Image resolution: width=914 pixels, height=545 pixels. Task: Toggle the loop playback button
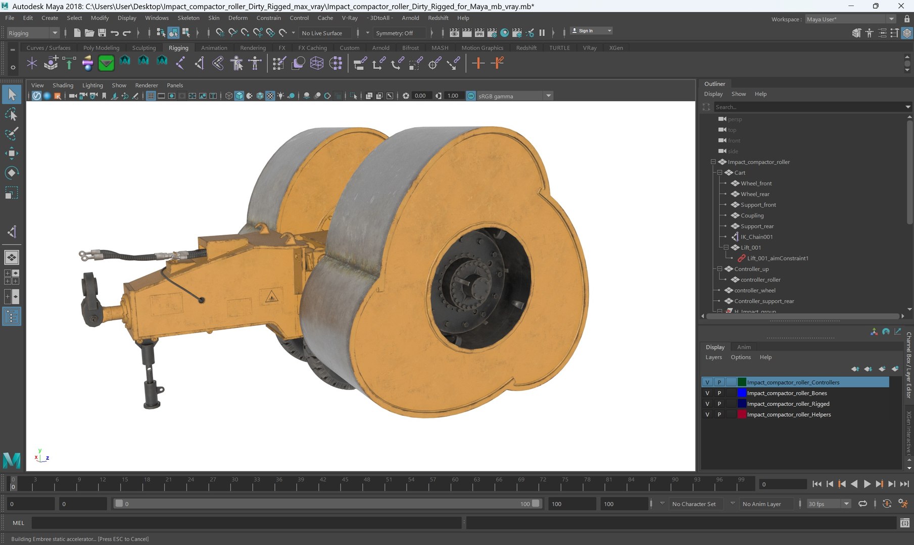click(862, 504)
